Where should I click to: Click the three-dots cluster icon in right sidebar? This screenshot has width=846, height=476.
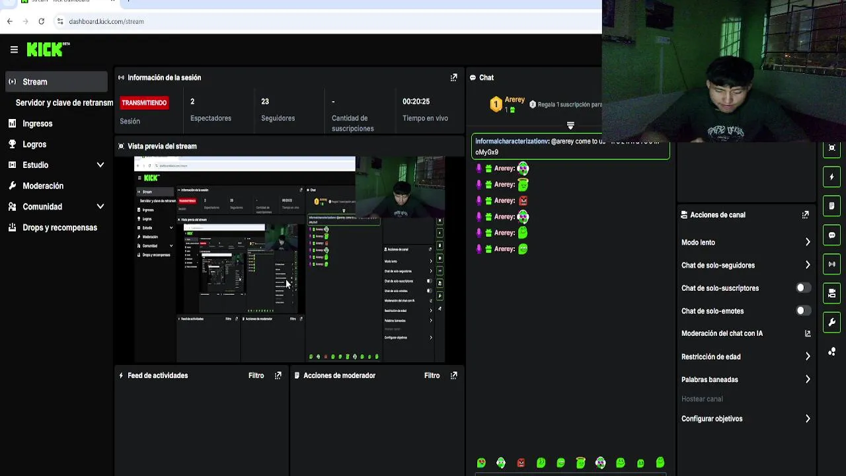coord(831,352)
